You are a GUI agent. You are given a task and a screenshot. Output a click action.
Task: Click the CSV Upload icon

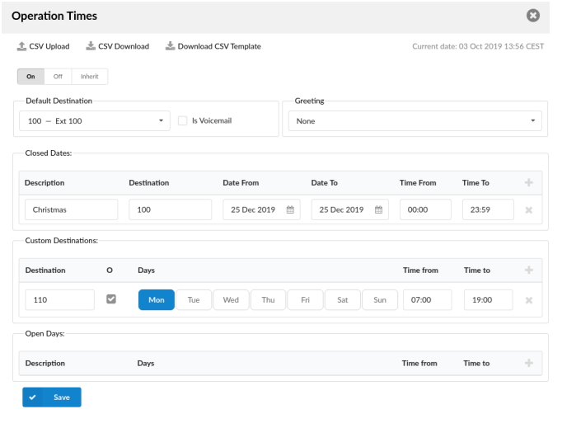pos(21,46)
